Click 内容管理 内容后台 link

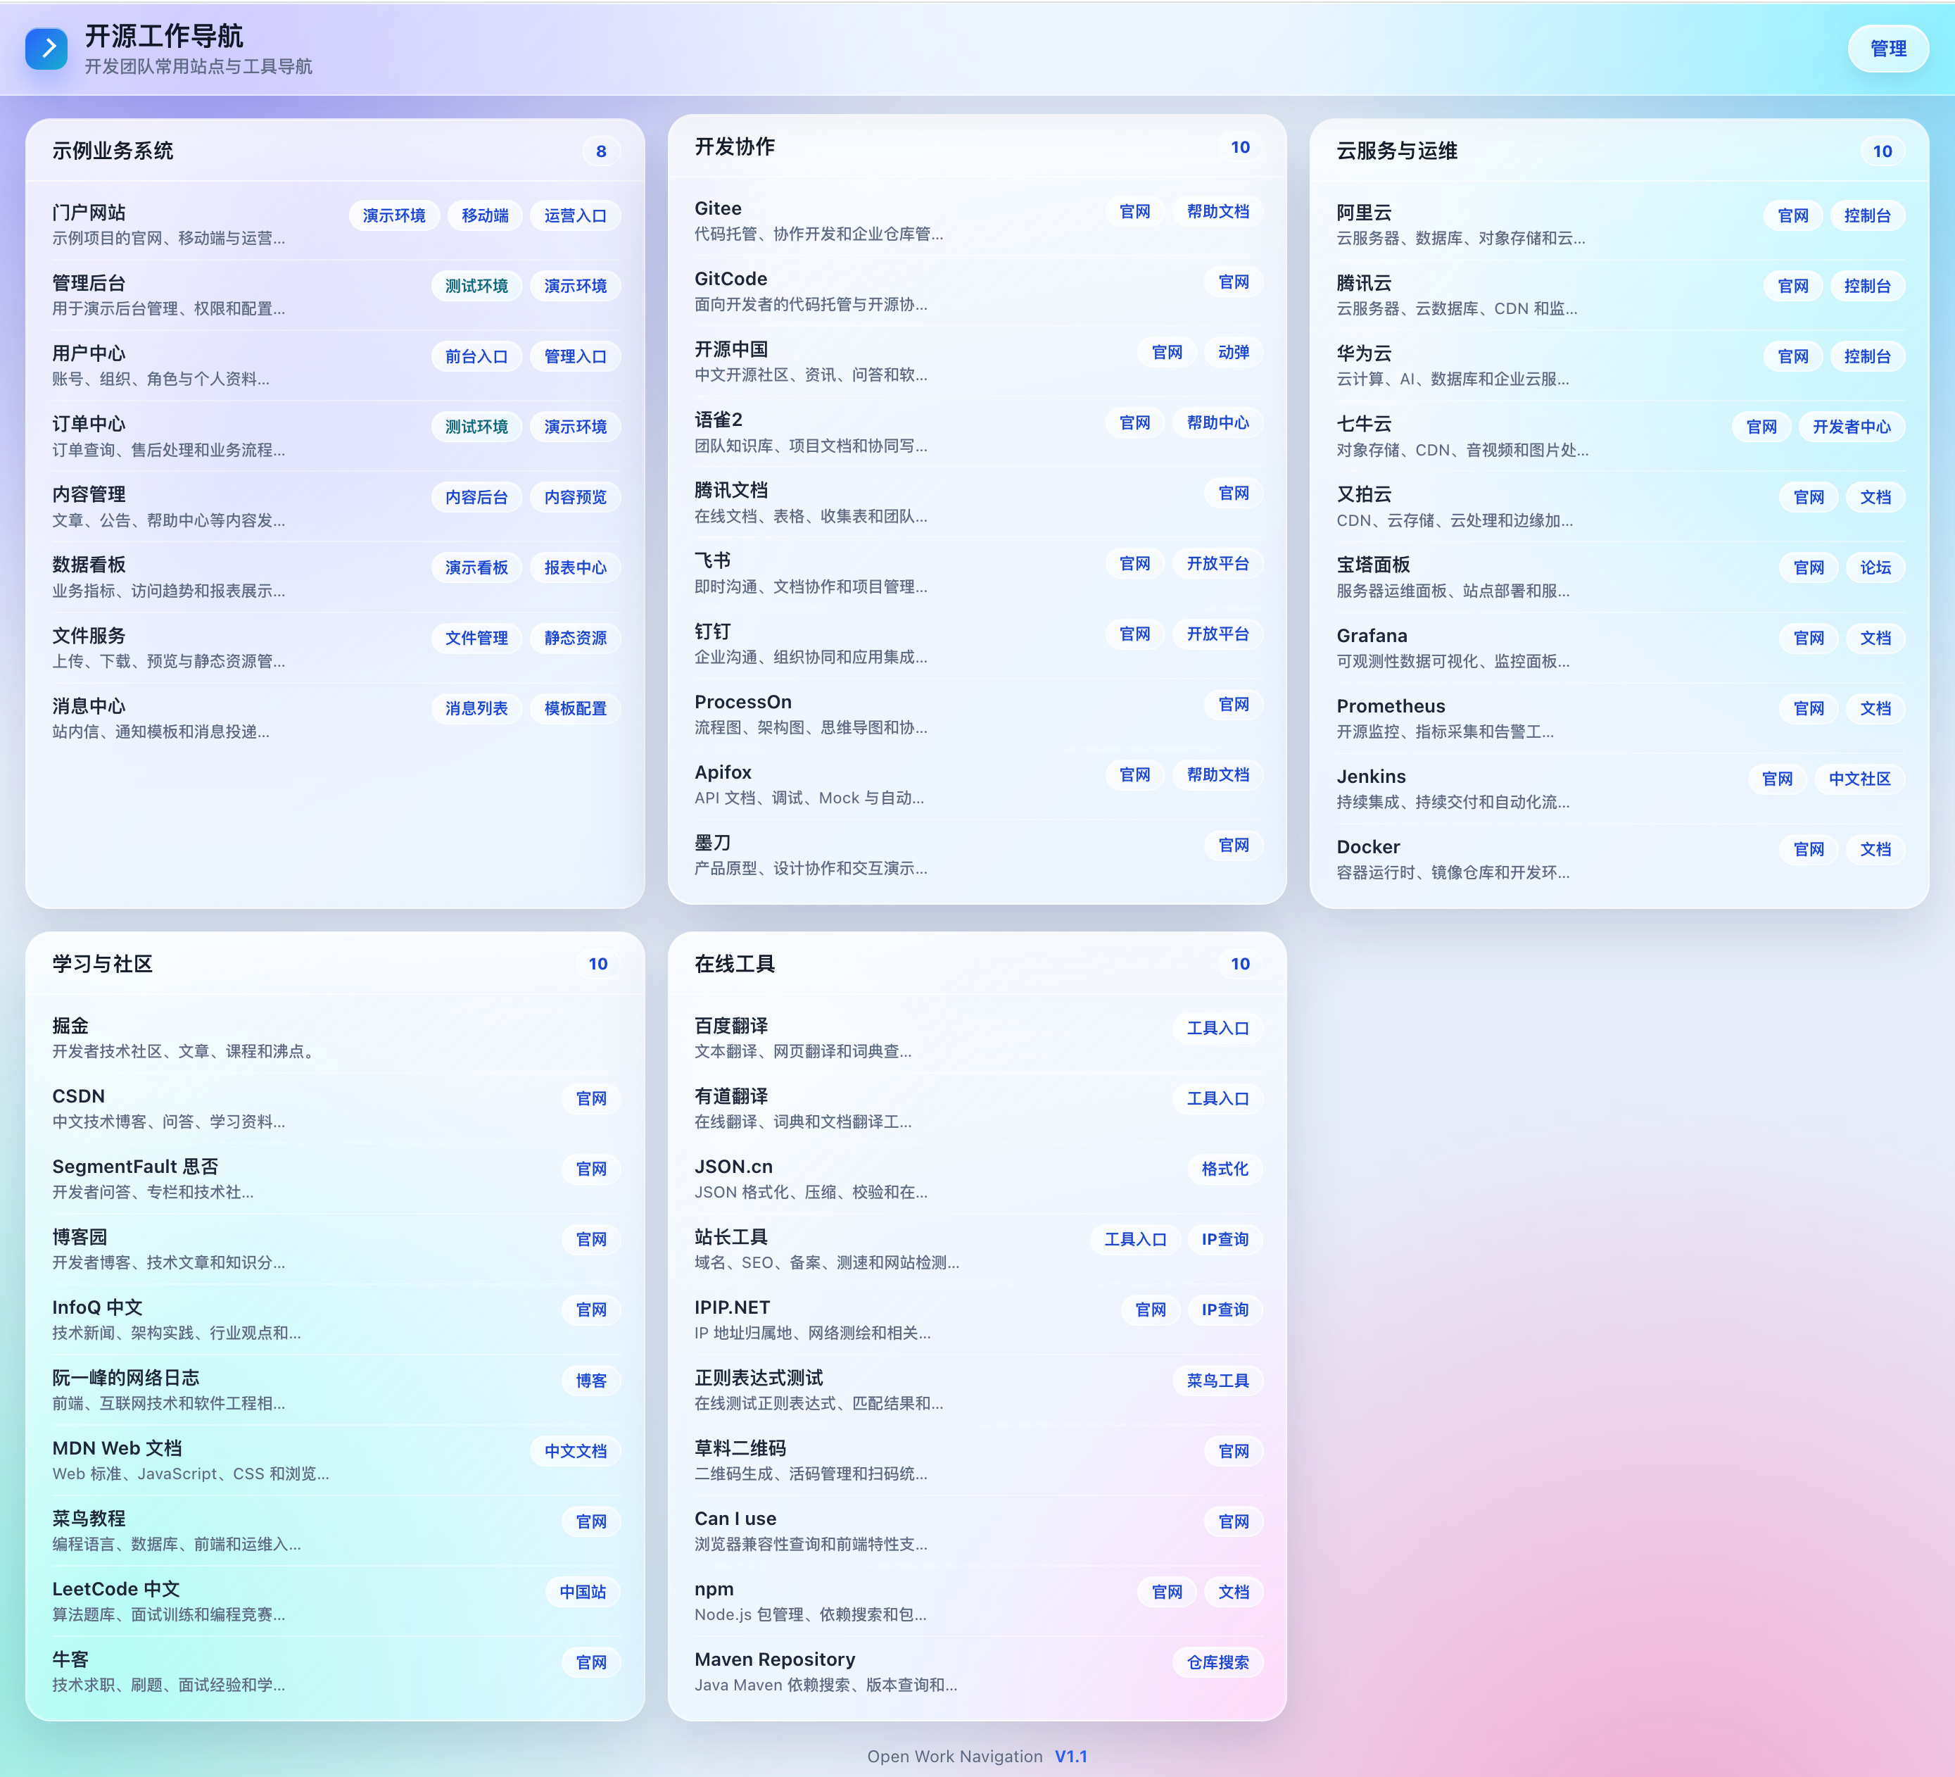pyautogui.click(x=476, y=496)
